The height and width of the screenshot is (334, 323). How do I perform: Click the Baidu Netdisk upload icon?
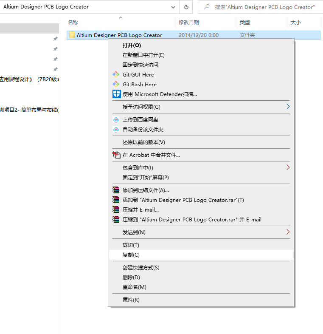pos(116,120)
